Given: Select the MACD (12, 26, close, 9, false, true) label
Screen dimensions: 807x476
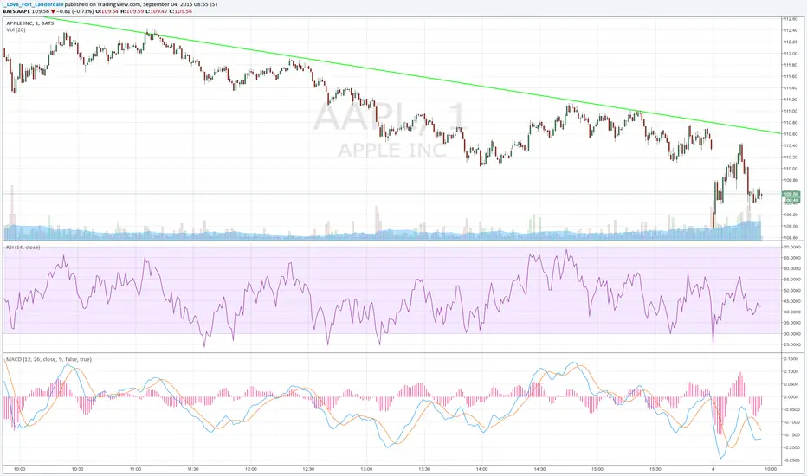Looking at the screenshot, I should [48, 359].
